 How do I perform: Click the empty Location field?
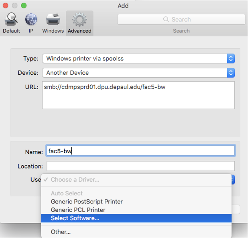[x=140, y=166]
